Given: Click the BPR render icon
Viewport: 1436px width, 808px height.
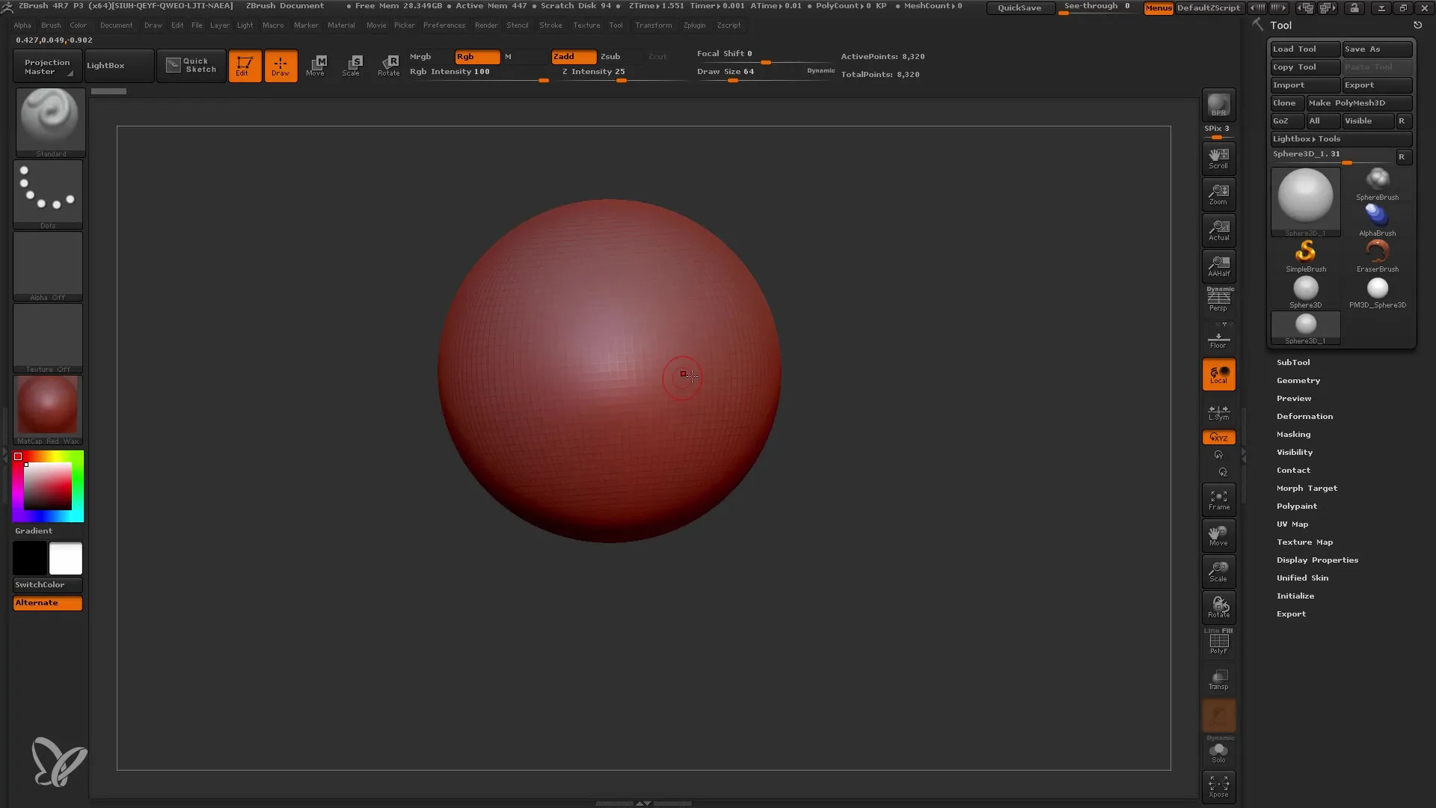Looking at the screenshot, I should tap(1218, 104).
